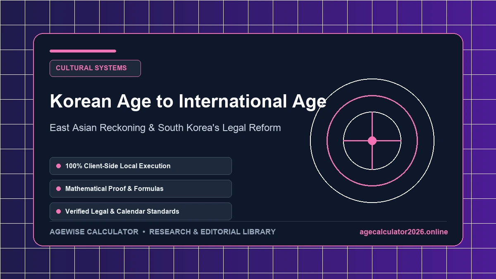Open the agecalculator2026.online link
Viewport: 496px width, 279px height.
point(403,232)
